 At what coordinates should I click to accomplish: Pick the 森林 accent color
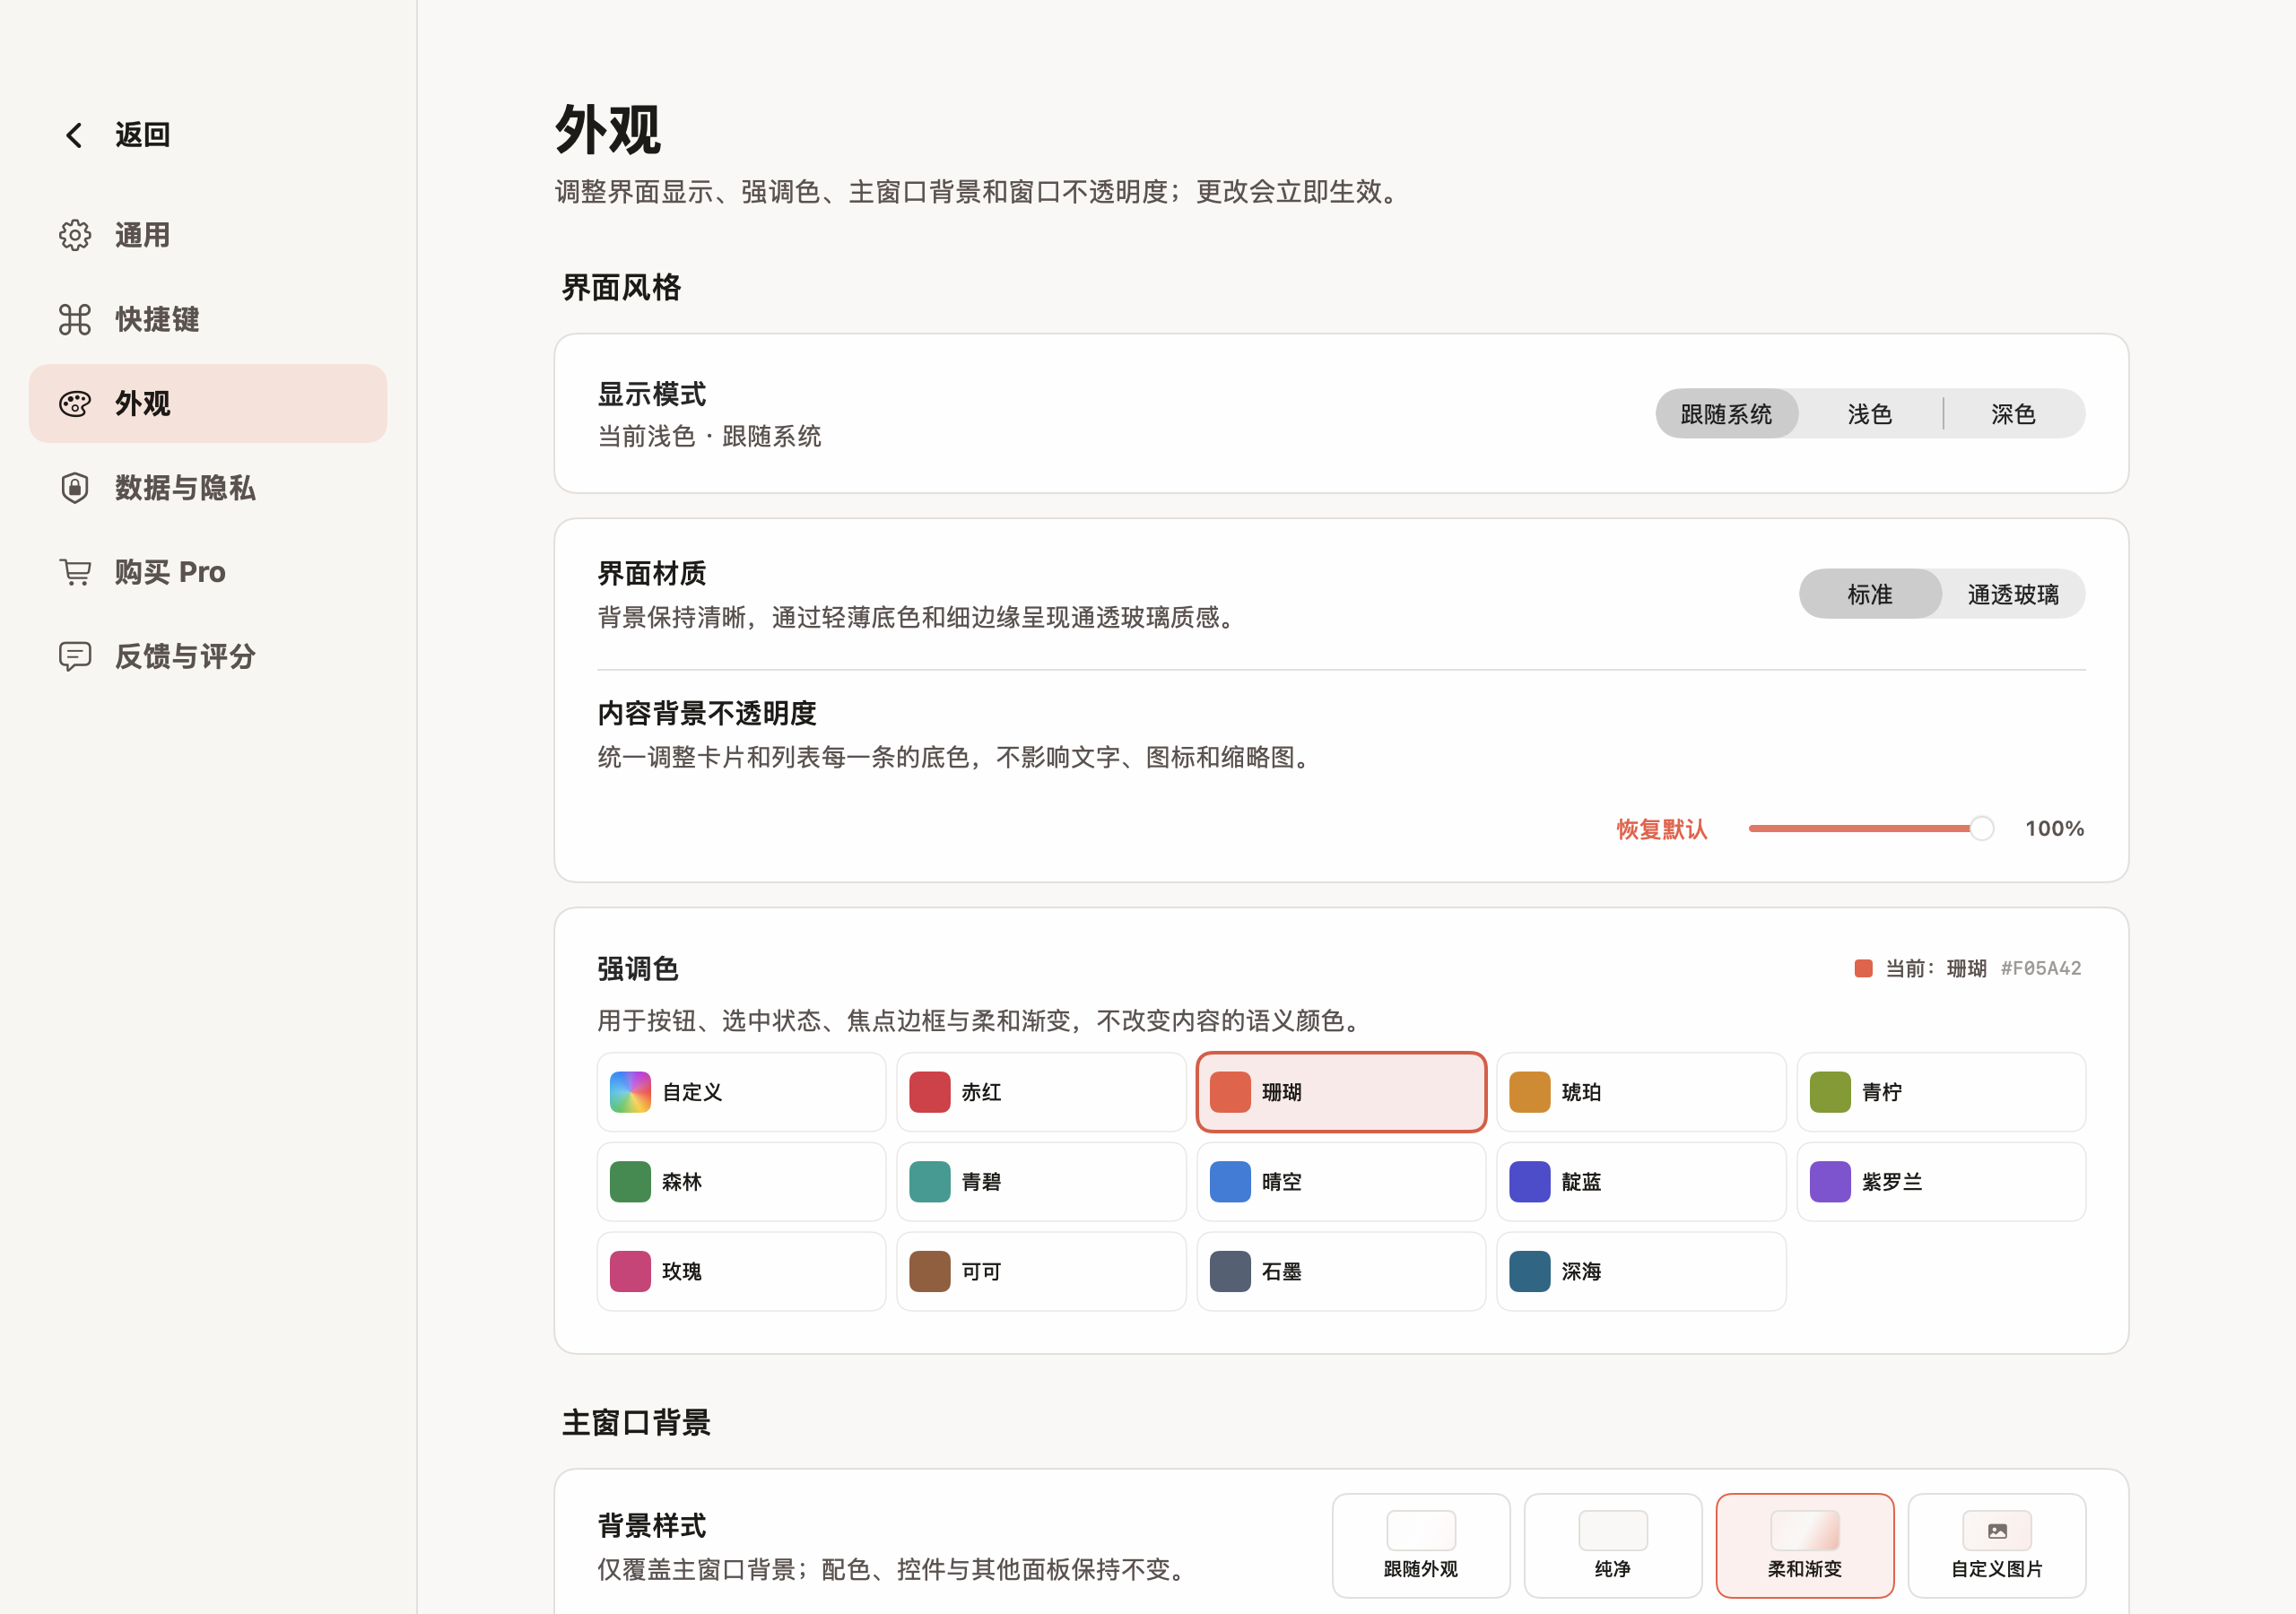pyautogui.click(x=741, y=1181)
